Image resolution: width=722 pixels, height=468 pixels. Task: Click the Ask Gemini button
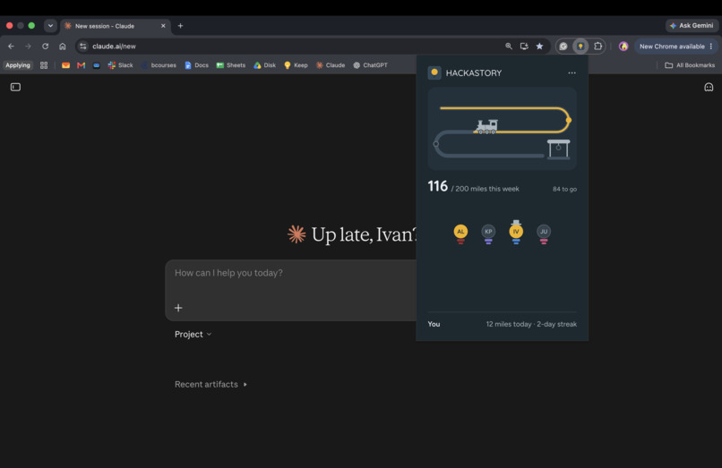pos(692,26)
